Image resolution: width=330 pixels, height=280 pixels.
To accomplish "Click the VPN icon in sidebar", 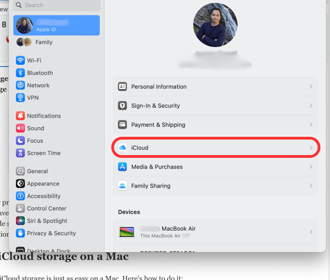I will click(x=20, y=98).
